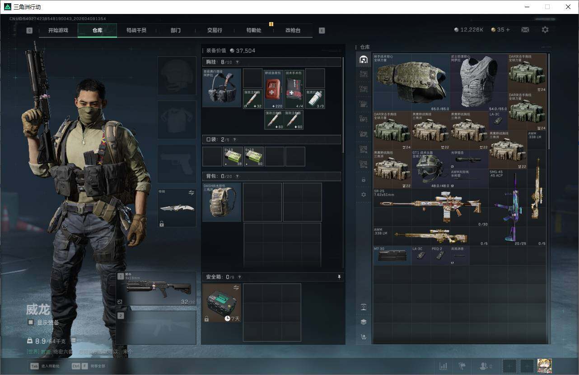Image resolution: width=579 pixels, height=375 pixels.
Task: Open the gear icon in stash sidebar
Action: (364, 194)
